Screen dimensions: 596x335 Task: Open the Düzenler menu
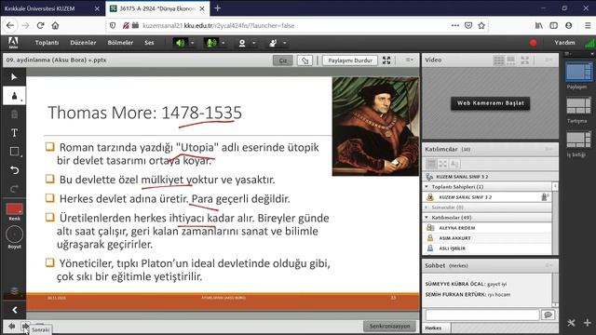(83, 43)
